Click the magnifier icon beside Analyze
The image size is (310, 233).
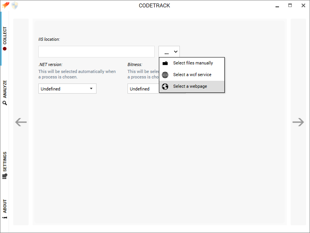coord(5,103)
